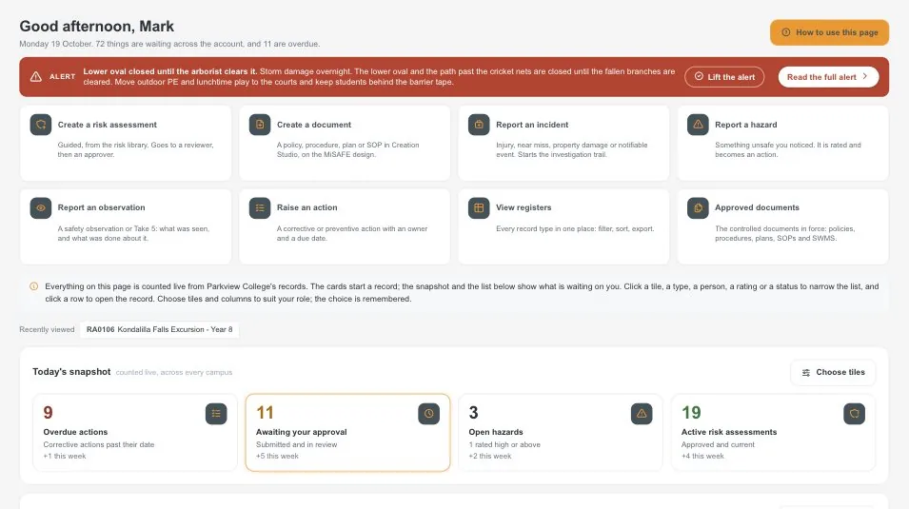Image resolution: width=909 pixels, height=509 pixels.
Task: Click the alert banner warning triangle icon
Action: pos(36,76)
